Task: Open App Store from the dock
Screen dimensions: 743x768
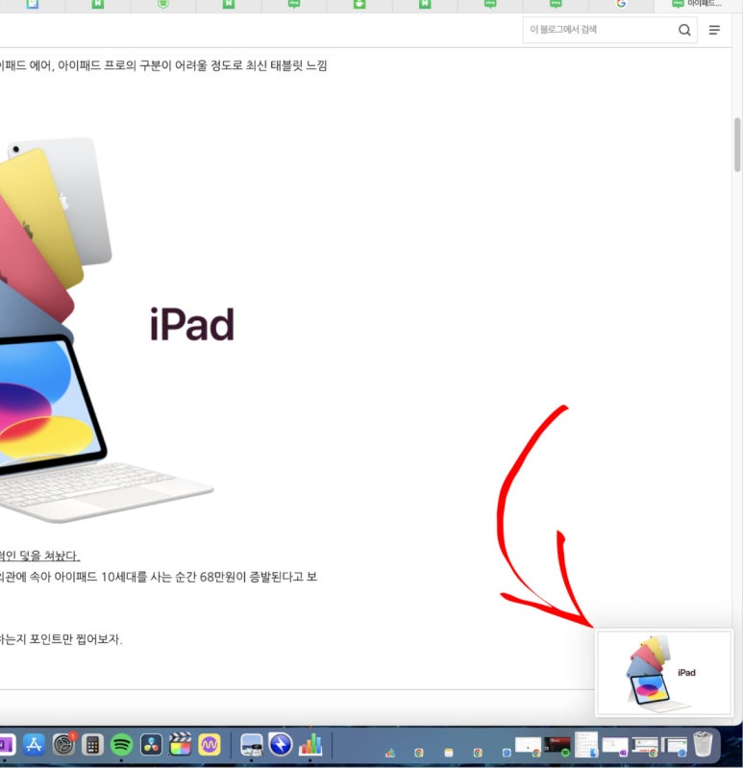Action: click(34, 745)
